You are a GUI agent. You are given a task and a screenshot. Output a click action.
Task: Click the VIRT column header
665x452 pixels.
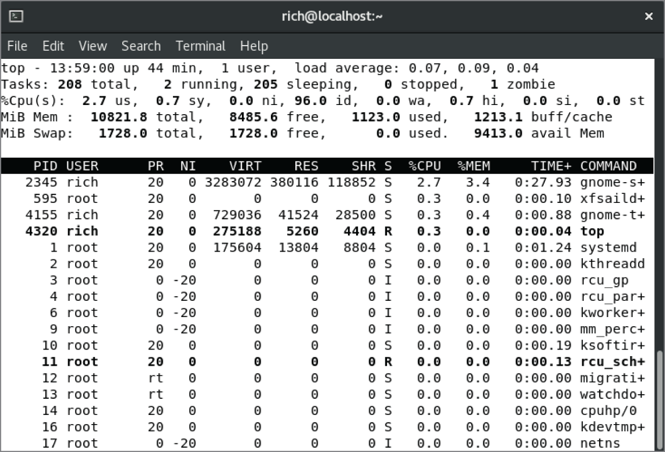click(x=246, y=166)
